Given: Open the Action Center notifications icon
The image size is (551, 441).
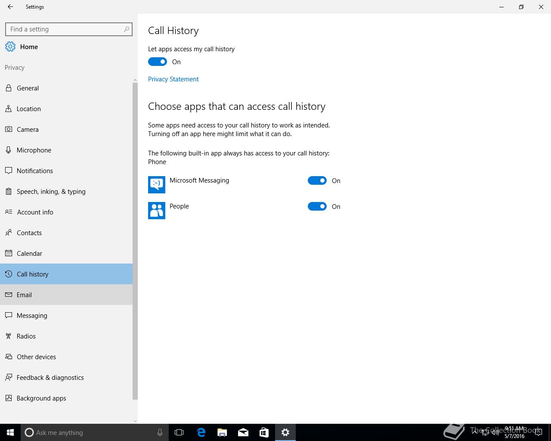Looking at the screenshot, I should pos(538,432).
